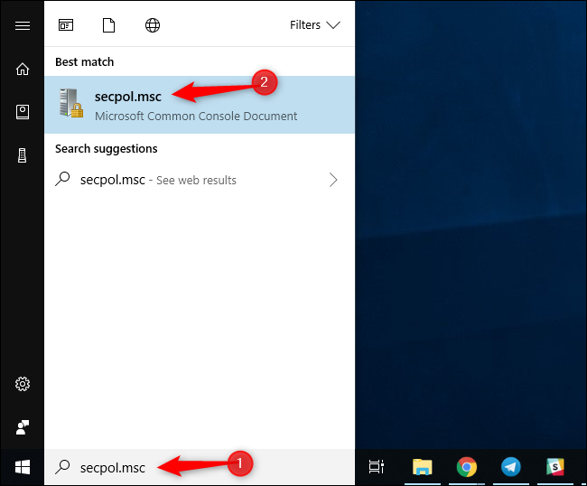Open secpol.msc See web results suggestion

pyautogui.click(x=200, y=180)
